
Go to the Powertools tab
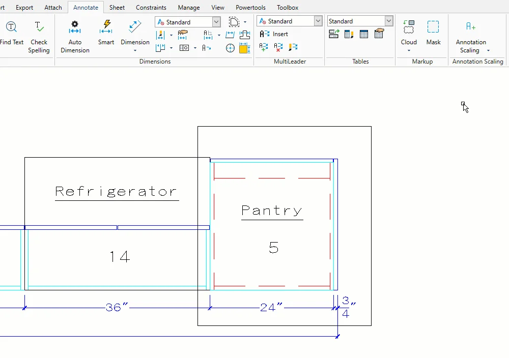pyautogui.click(x=250, y=8)
